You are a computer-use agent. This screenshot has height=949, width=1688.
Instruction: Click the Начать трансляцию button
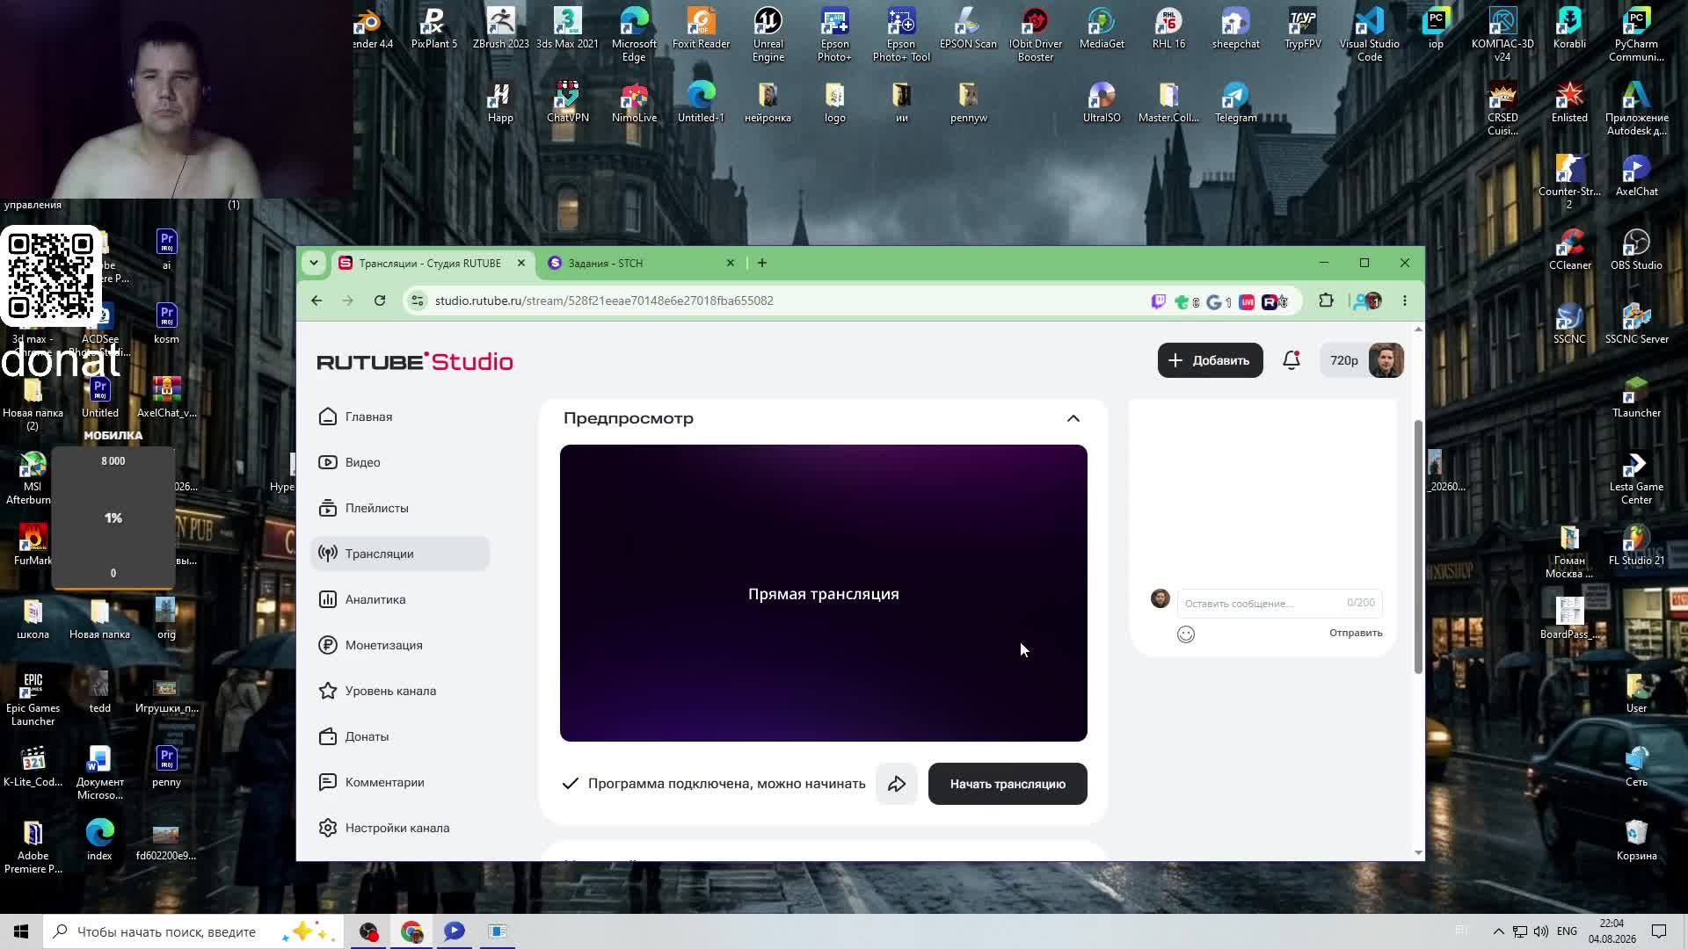[1008, 784]
